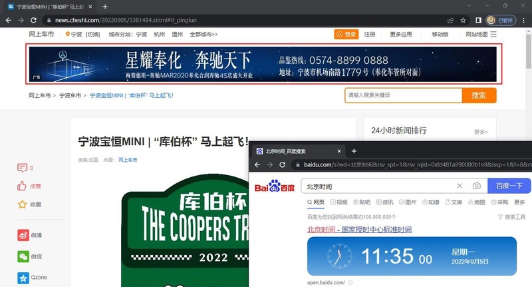Click the 库伯杯 Coopers Trophy image

tap(185, 231)
